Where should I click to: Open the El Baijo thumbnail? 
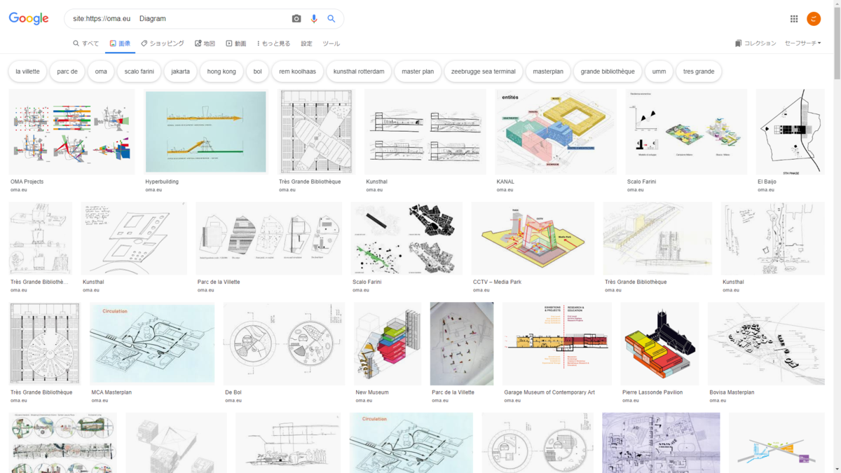coord(790,132)
